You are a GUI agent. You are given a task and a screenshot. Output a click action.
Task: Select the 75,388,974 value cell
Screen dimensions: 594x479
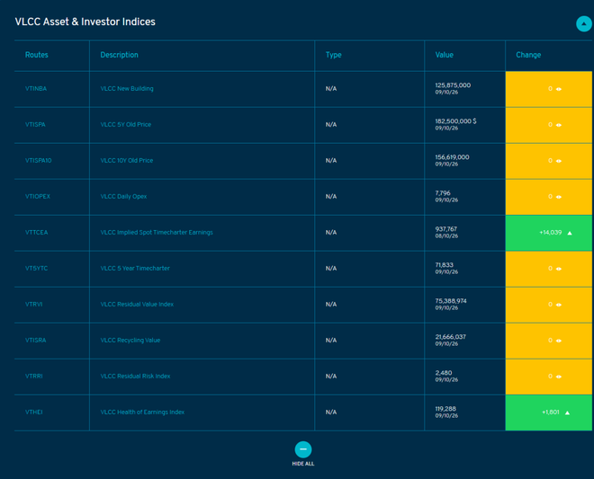(464, 305)
